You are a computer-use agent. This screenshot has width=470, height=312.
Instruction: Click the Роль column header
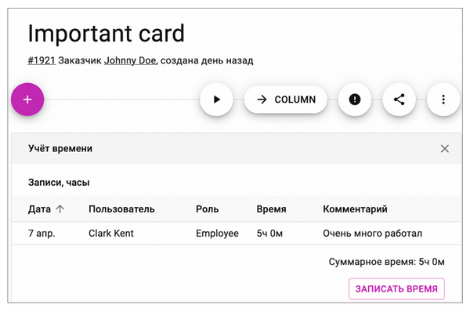207,209
